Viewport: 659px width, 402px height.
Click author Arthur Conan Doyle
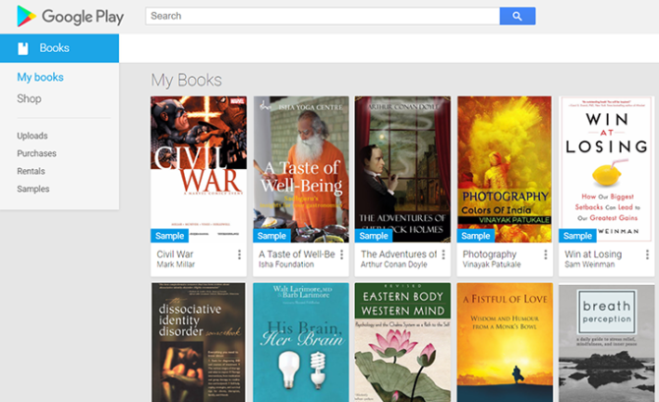[x=393, y=264]
